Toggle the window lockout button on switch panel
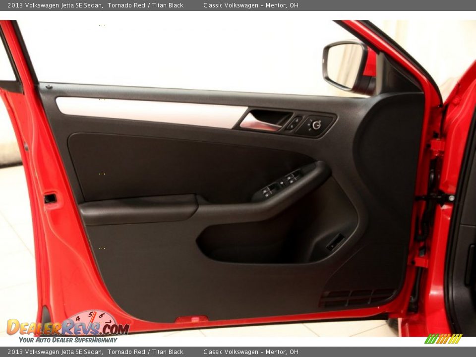Viewport: 476px width, 357px height. pyautogui.click(x=282, y=182)
